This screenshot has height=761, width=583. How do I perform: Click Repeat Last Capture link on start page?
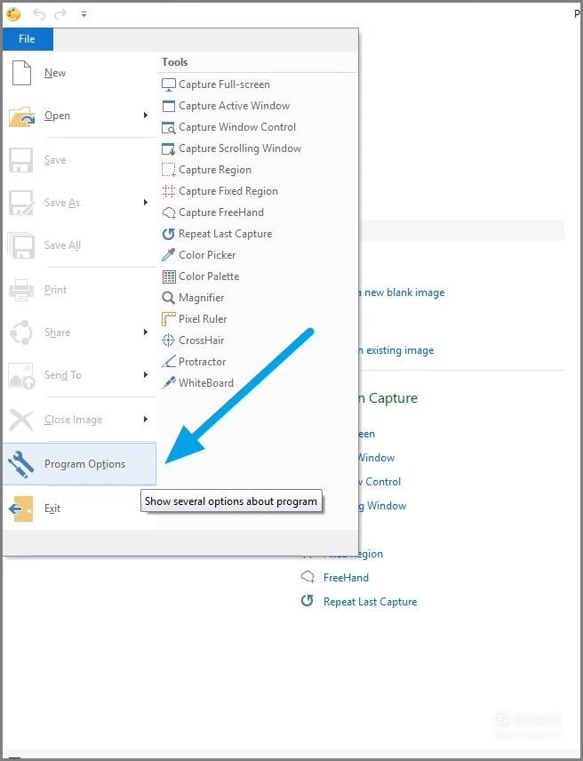[x=370, y=602]
